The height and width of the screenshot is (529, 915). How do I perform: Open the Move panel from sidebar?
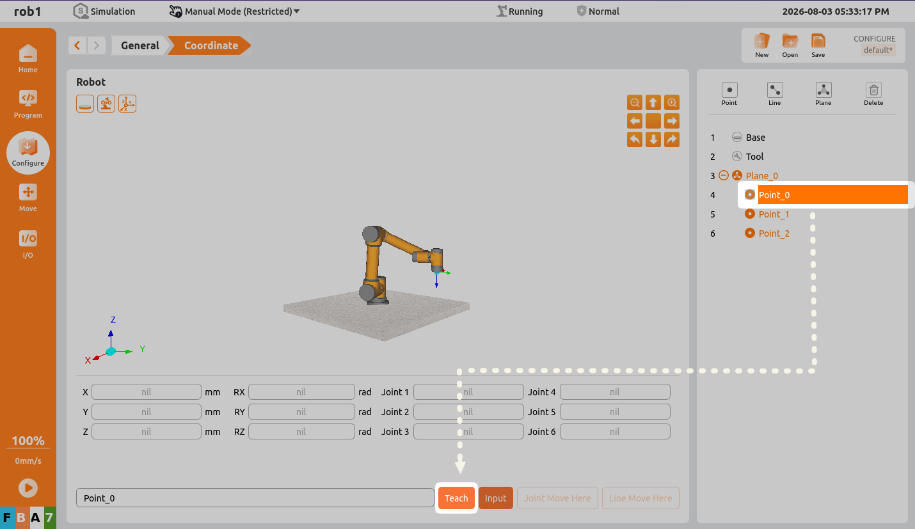pyautogui.click(x=28, y=198)
